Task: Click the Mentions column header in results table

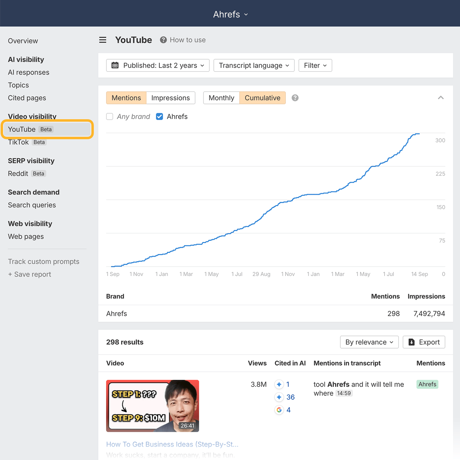Action: coord(431,363)
